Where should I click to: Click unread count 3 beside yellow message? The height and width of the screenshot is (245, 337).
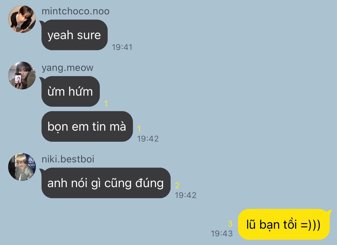pos(230,224)
